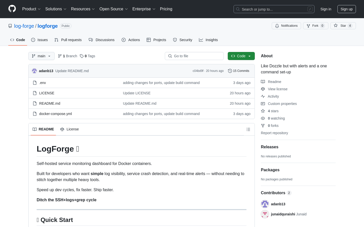Open the Security tab
Image resolution: width=364 pixels, height=227 pixels.
click(183, 40)
